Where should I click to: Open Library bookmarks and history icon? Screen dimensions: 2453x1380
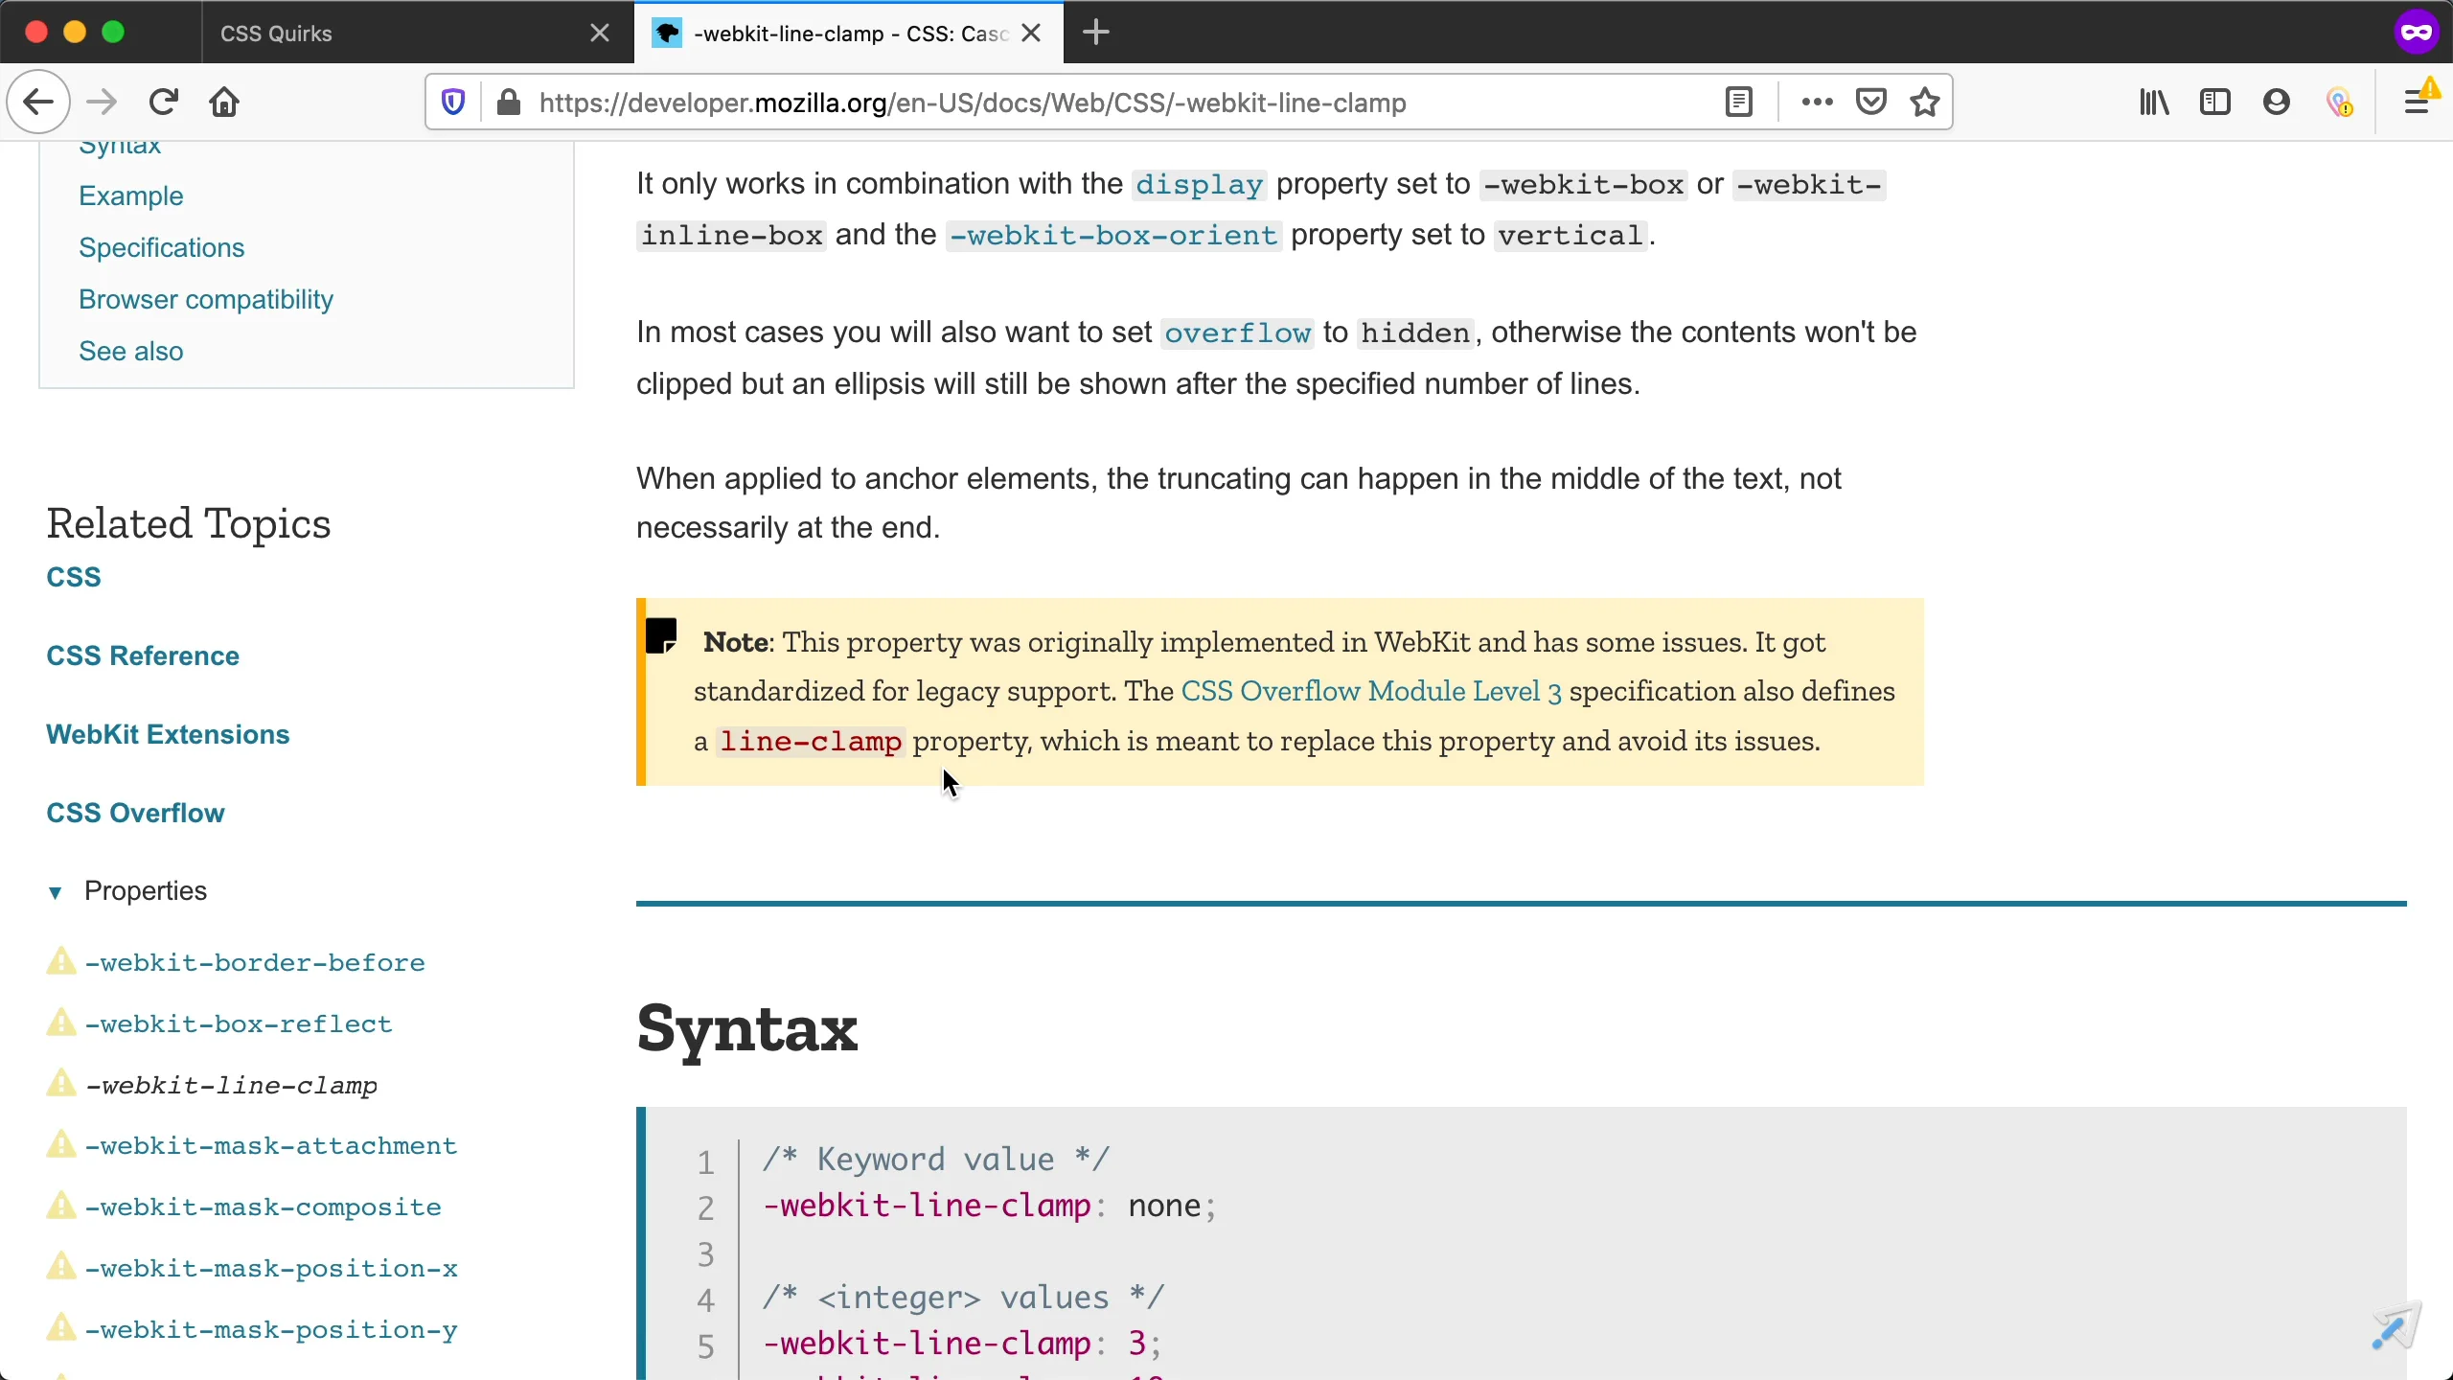2154,102
